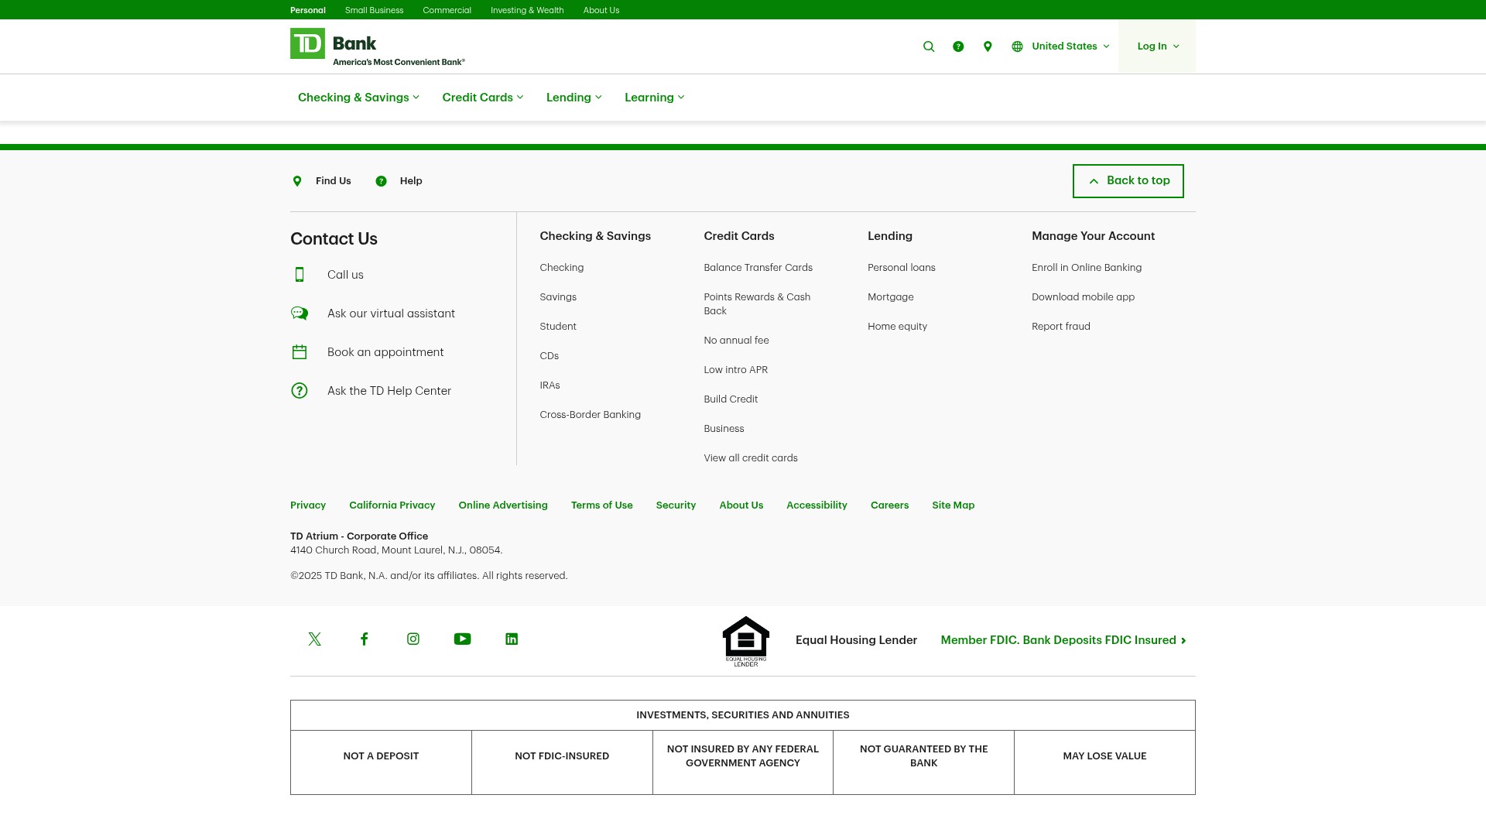Click the header location pin icon
The image size is (1486, 836).
point(988,46)
